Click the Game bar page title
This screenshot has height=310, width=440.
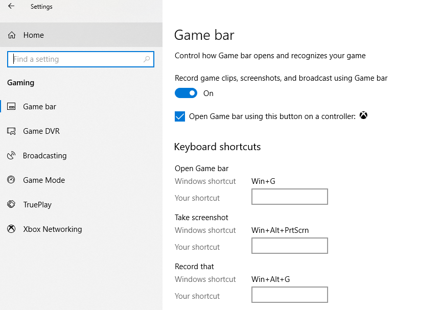pos(204,35)
